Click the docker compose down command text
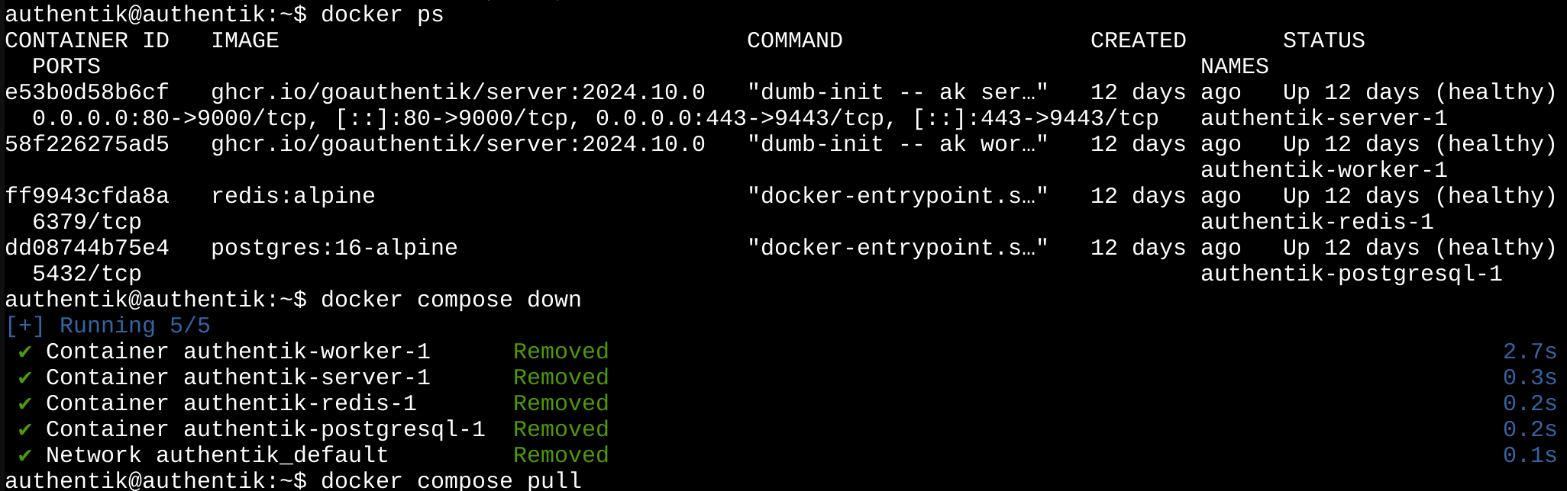 [x=451, y=300]
